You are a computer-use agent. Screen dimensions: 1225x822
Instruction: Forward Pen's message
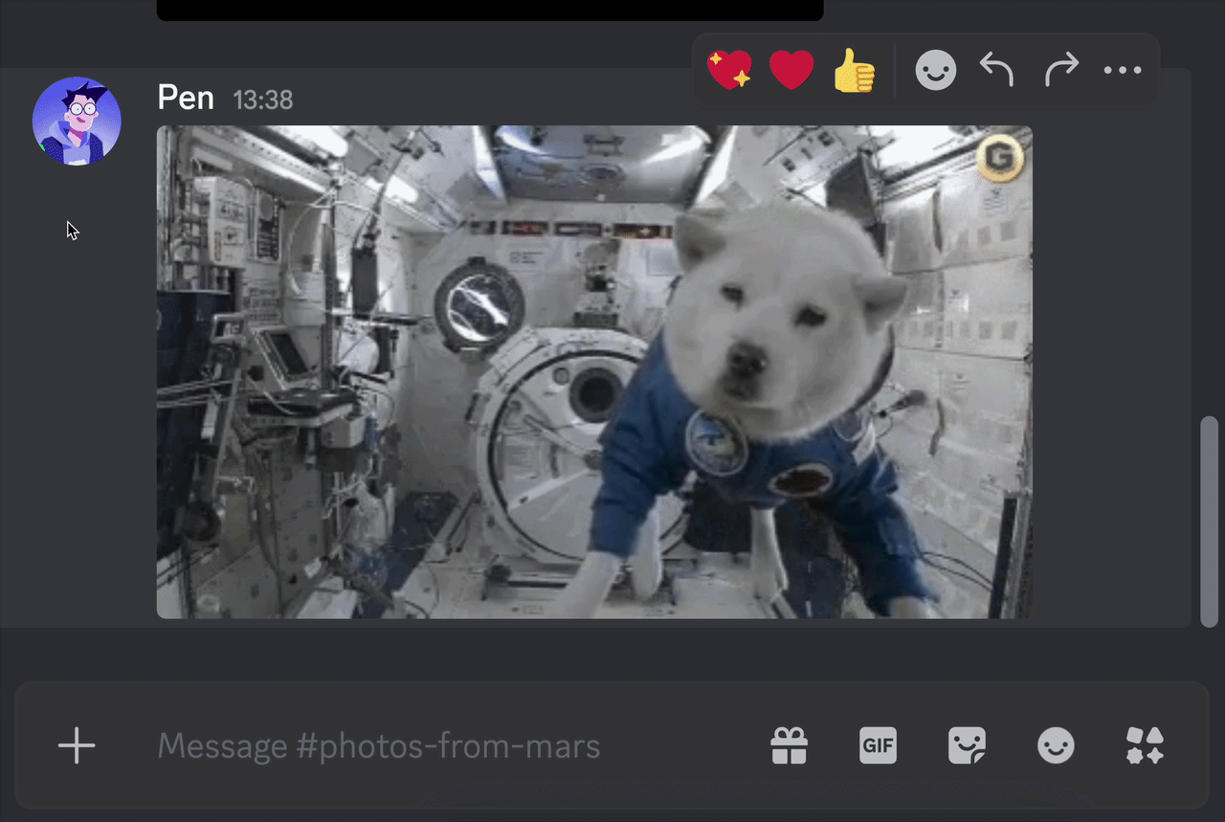pyautogui.click(x=1061, y=70)
